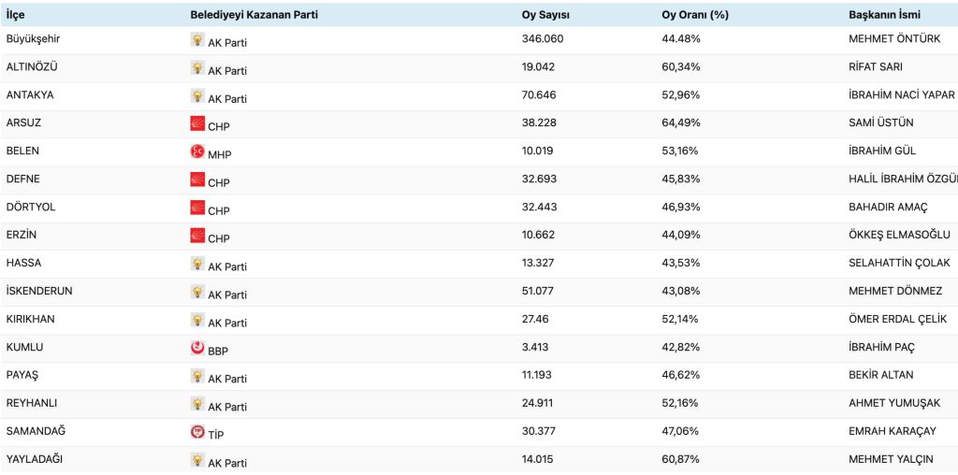Sort by the Oy Sayısı column header

point(545,15)
